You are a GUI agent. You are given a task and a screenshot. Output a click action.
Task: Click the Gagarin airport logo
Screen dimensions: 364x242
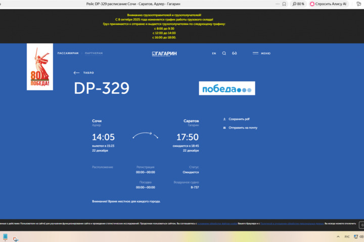164,53
